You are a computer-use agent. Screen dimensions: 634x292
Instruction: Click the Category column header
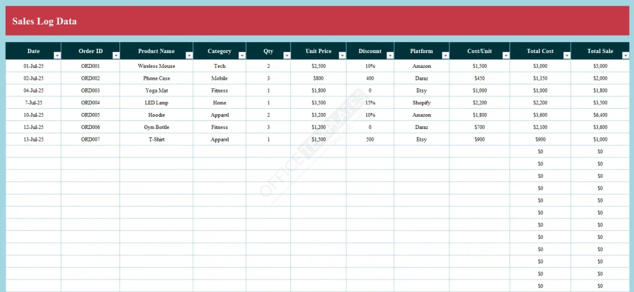(x=220, y=51)
